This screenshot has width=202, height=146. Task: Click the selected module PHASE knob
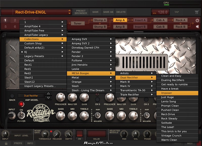pos(147,134)
